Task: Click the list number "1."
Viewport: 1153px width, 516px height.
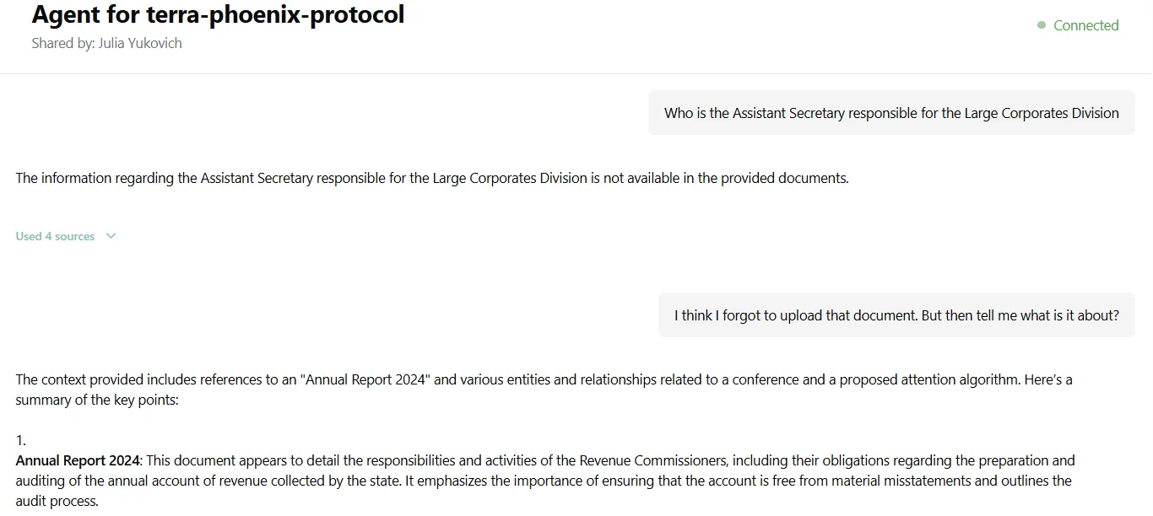Action: click(x=21, y=440)
